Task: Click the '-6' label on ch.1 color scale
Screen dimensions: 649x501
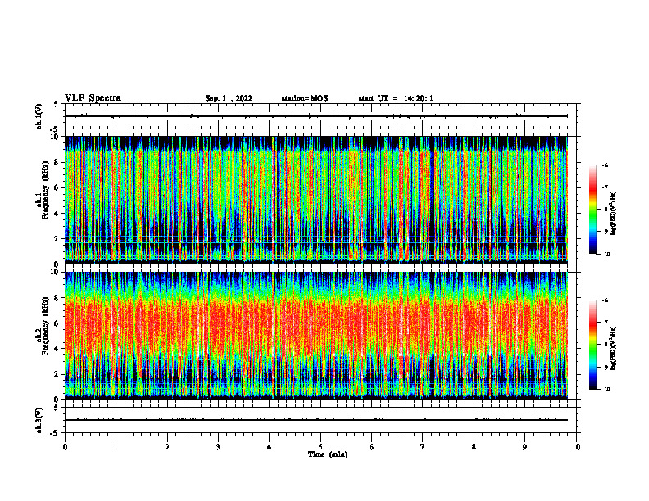Action: click(605, 165)
